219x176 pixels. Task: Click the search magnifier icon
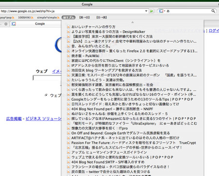[x=213, y=11]
